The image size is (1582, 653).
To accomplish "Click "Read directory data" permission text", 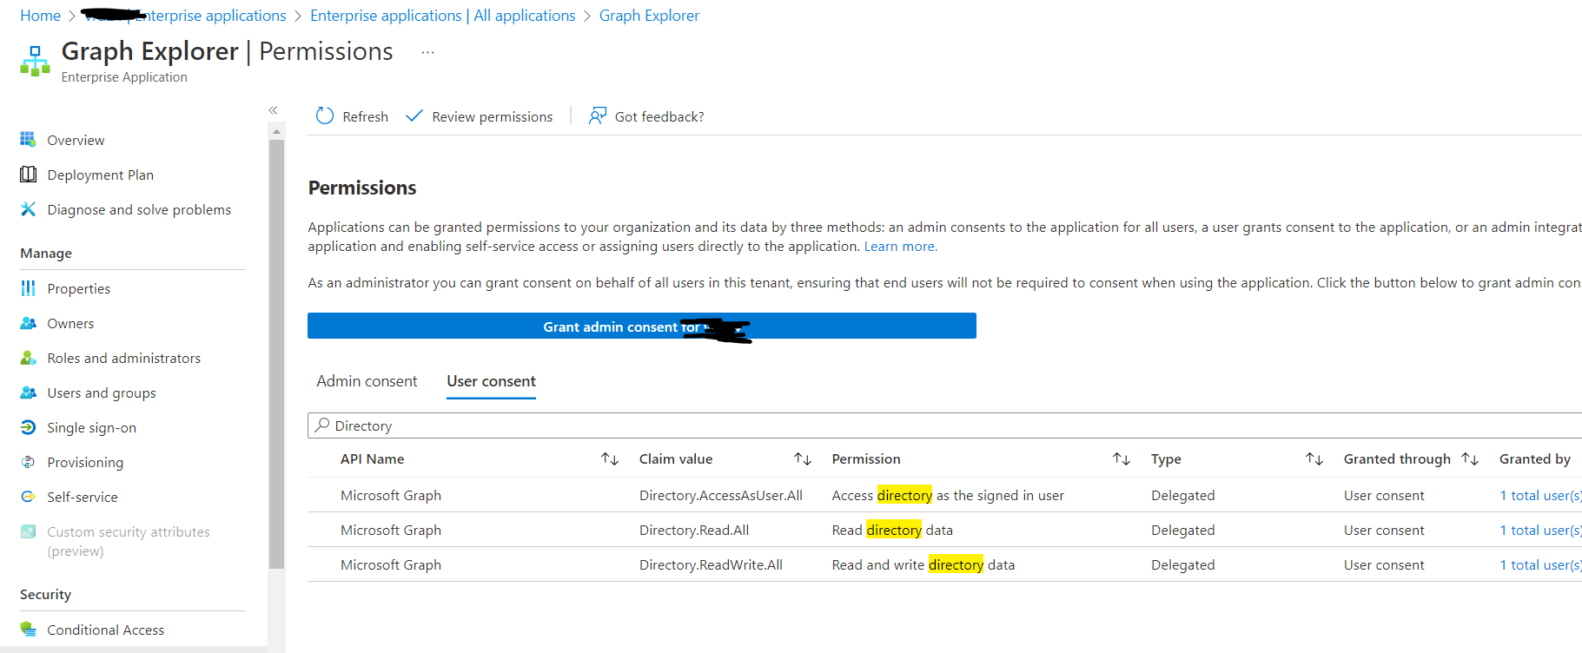I will coord(892,530).
